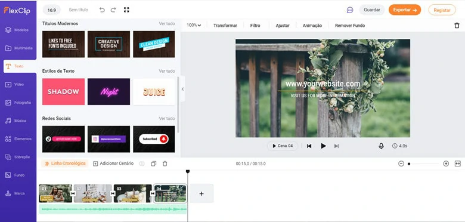465x222 pixels.
Task: Open the Elementos sidebar section
Action: click(x=18, y=139)
